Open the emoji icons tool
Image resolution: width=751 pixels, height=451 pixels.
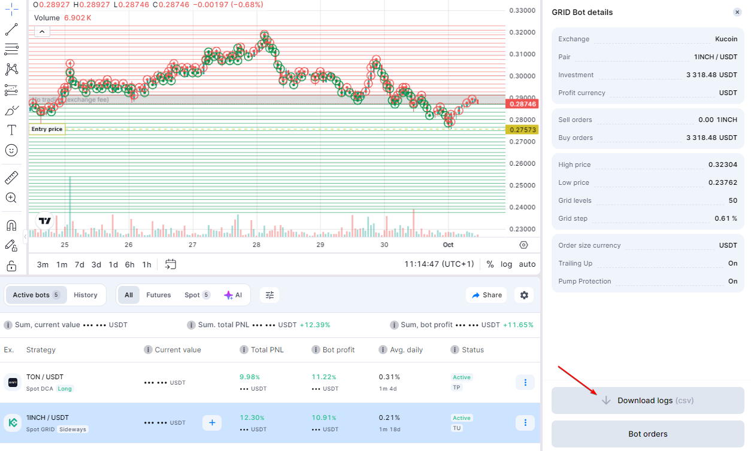point(11,150)
